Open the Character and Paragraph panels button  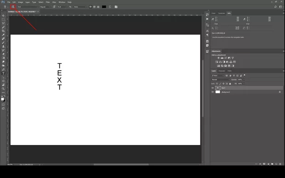pos(116,7)
